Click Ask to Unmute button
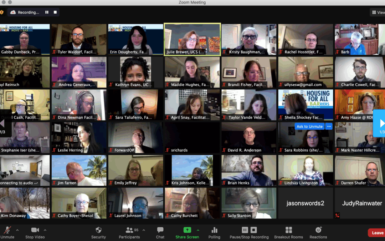 coord(309,126)
